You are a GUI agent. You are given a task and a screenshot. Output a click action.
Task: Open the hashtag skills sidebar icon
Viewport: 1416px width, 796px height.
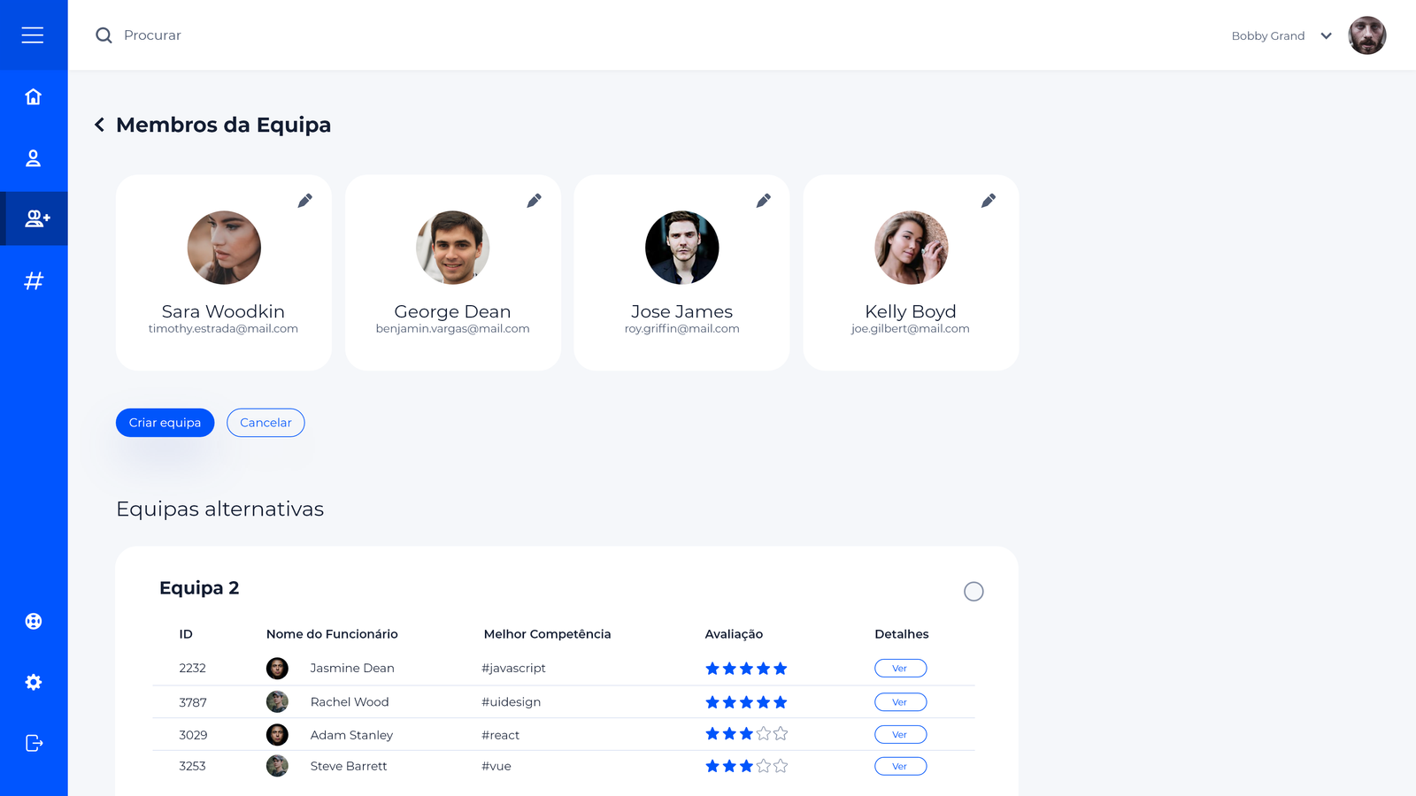click(x=34, y=281)
